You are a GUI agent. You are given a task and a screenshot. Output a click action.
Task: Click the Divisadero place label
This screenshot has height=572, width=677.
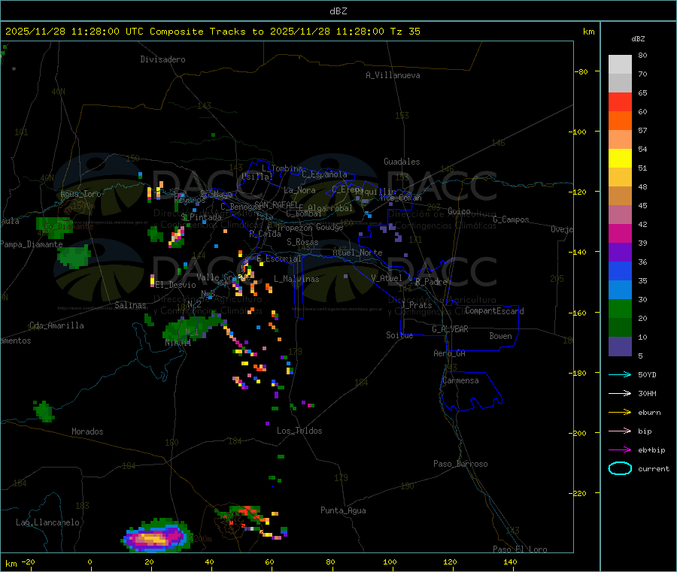(162, 59)
